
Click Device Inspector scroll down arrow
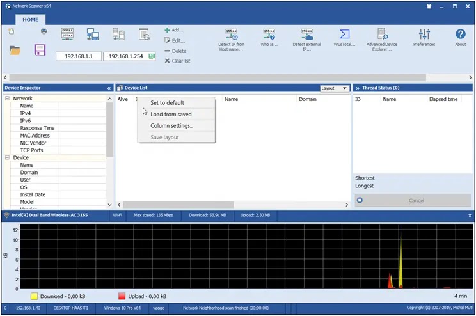pyautogui.click(x=109, y=205)
